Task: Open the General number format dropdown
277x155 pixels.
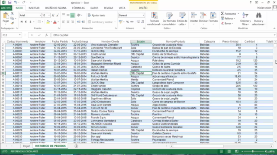Action: tap(143, 15)
